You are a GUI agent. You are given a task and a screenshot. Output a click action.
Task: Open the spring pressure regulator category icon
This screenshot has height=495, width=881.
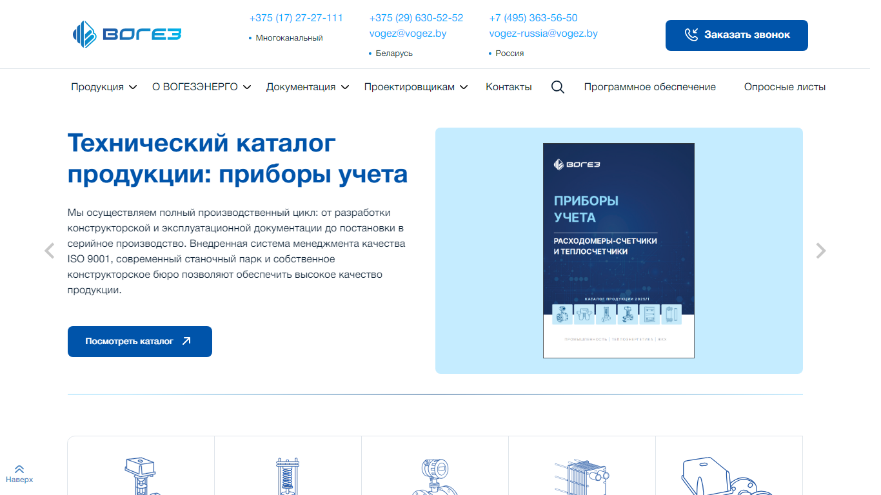coord(288,476)
